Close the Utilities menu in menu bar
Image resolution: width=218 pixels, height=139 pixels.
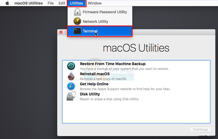point(76,3)
